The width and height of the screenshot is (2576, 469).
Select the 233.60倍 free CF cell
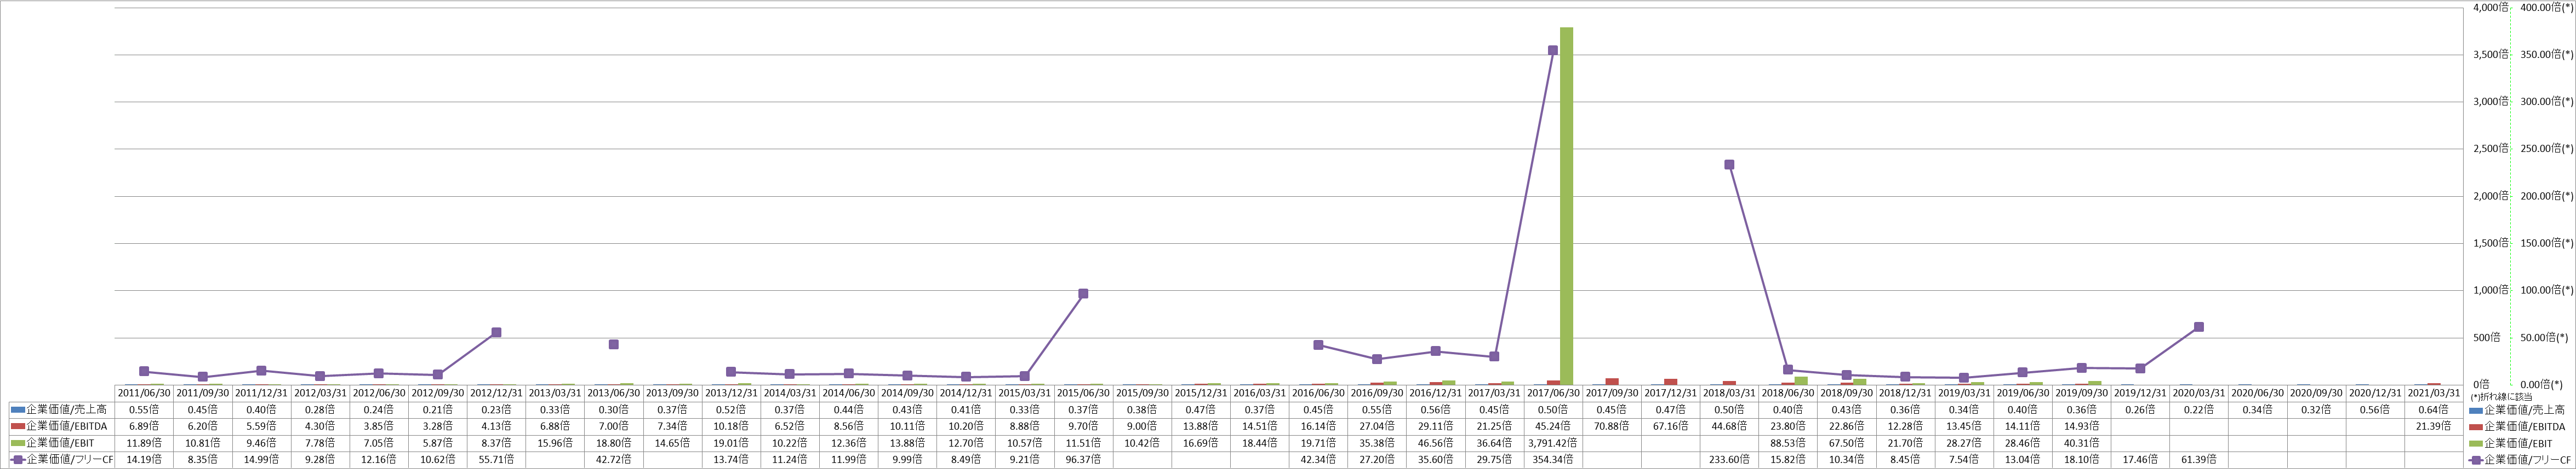(x=1729, y=459)
